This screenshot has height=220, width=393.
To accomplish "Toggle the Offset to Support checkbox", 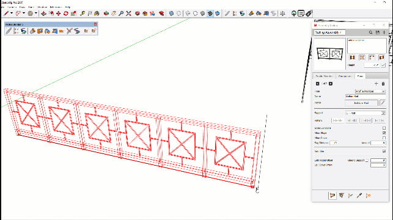I will (367, 160).
